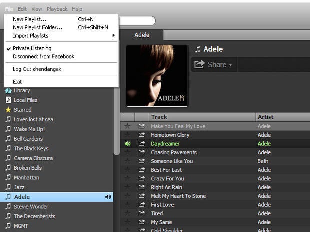Open playlist The Black Keys

coord(31,148)
